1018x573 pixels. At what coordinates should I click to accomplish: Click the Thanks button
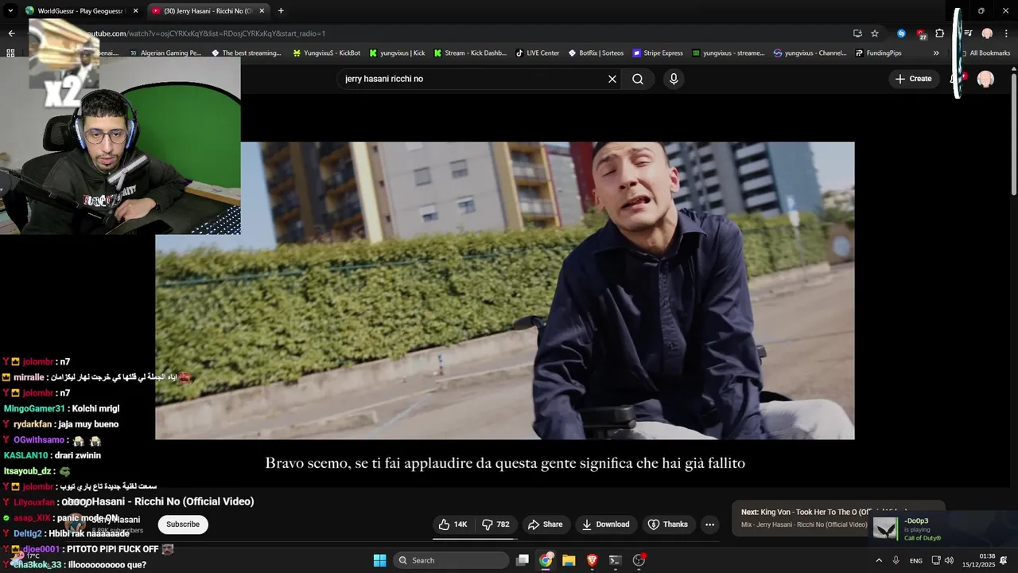pos(668,524)
